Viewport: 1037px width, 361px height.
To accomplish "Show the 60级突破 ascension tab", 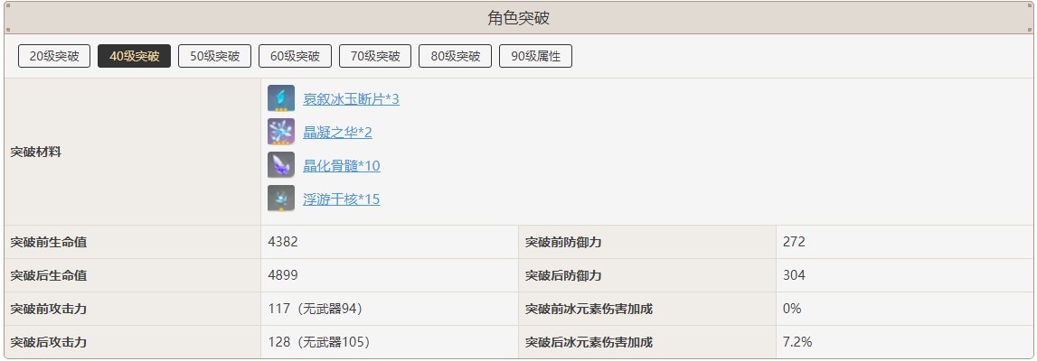I will point(295,56).
